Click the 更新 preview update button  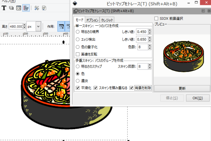tap(182, 88)
